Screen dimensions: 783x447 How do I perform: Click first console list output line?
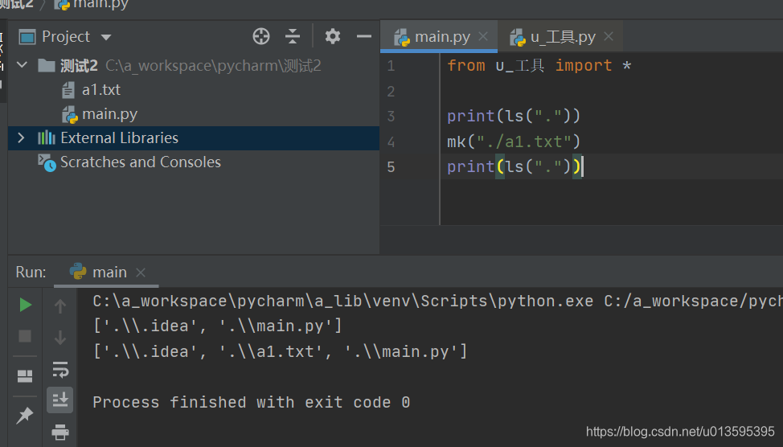coord(217,326)
